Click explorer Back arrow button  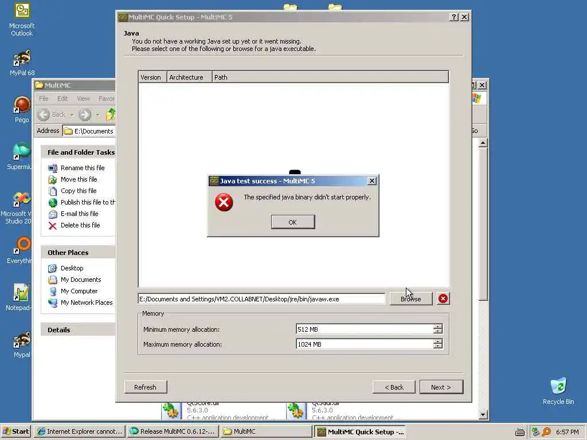tap(52, 115)
